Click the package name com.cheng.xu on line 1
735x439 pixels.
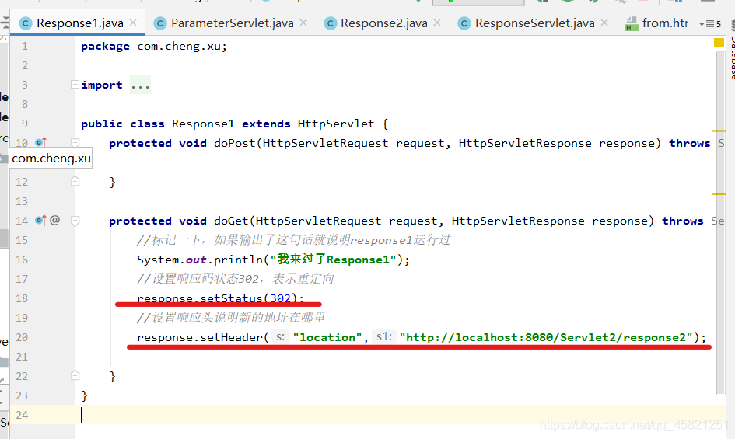pyautogui.click(x=179, y=47)
